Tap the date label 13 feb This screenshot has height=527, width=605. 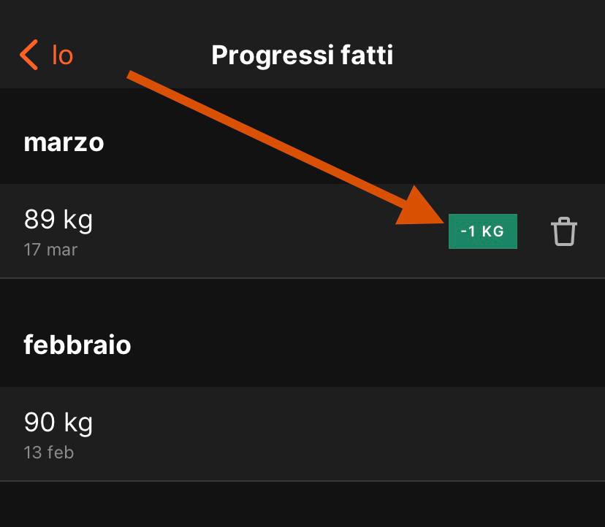(47, 452)
